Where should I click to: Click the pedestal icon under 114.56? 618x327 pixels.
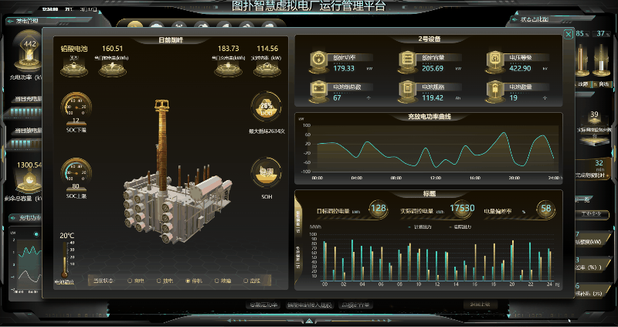click(x=267, y=69)
